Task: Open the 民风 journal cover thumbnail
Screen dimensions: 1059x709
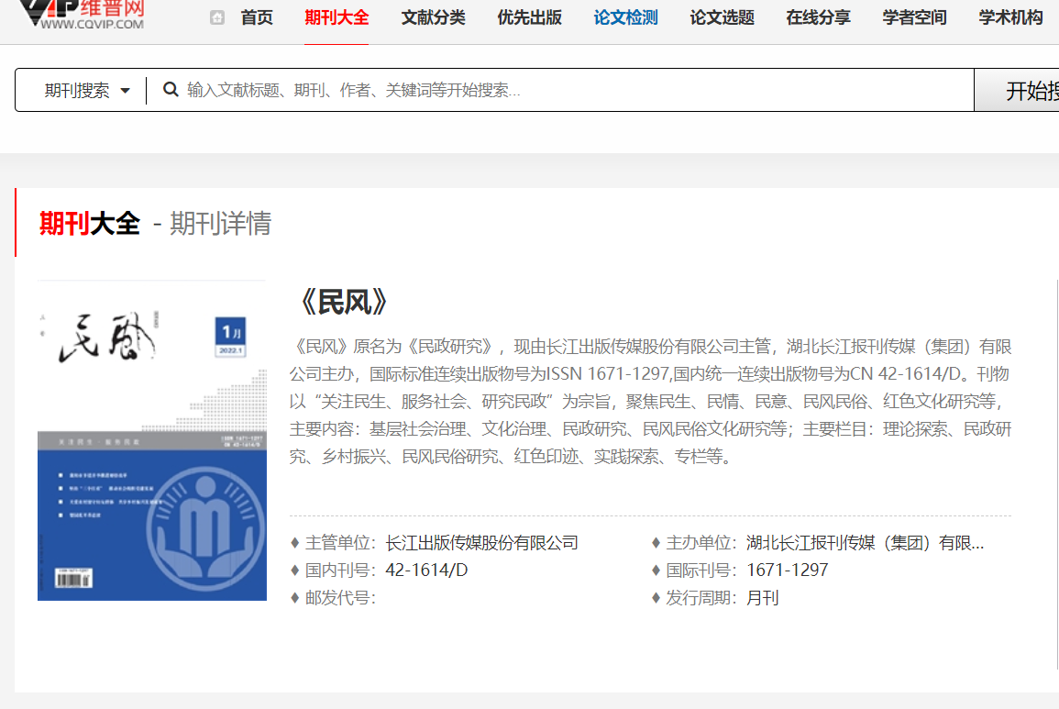Action: click(152, 440)
